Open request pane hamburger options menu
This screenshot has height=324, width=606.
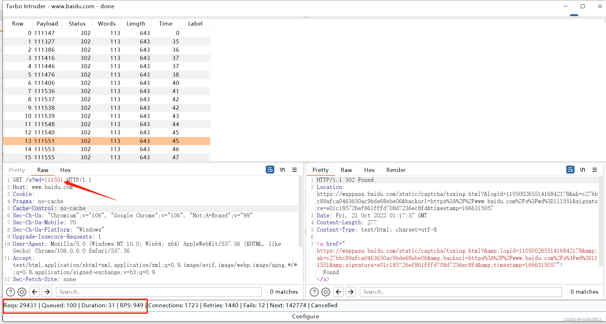(x=294, y=170)
